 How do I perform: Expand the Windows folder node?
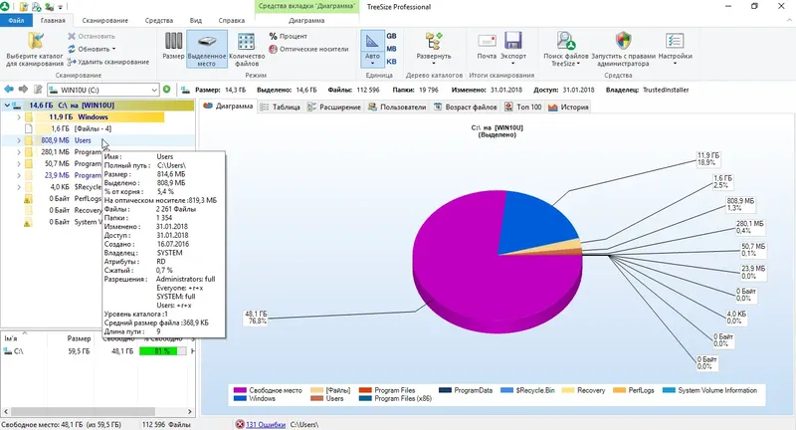[x=19, y=116]
